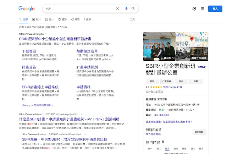Select 週一 in popular times

(x=150, y=149)
